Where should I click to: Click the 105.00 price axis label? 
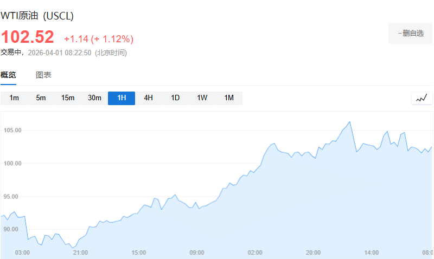point(11,131)
